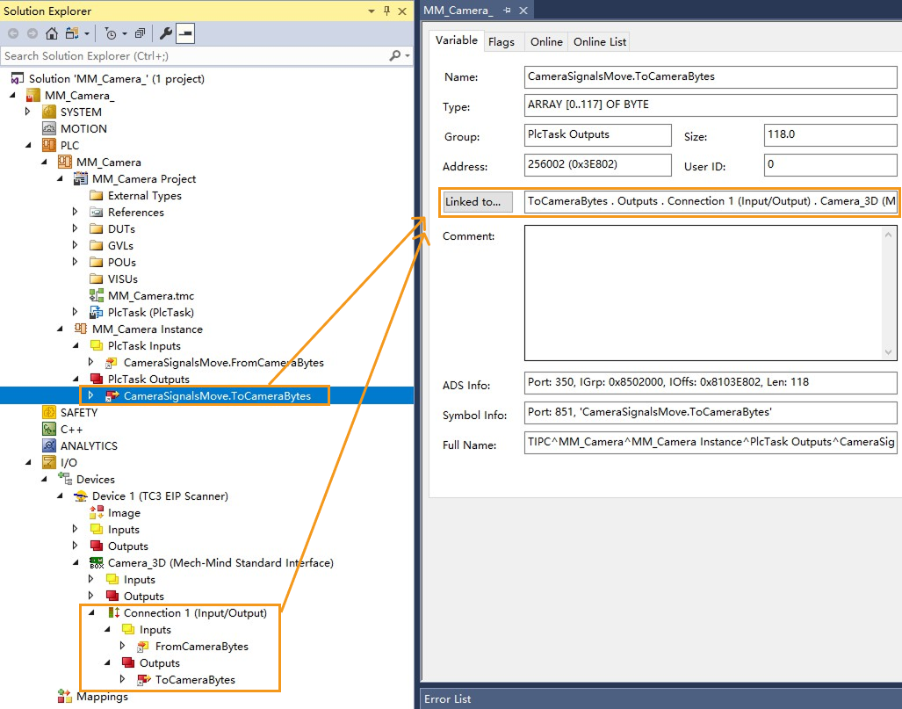Image resolution: width=902 pixels, height=709 pixels.
Task: Select the SAFETY node icon
Action: [x=49, y=412]
